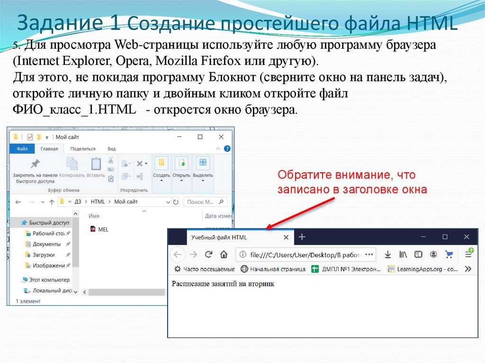This screenshot has height=363, width=485.
Task: Go back in the Firefox browser
Action: click(x=178, y=255)
